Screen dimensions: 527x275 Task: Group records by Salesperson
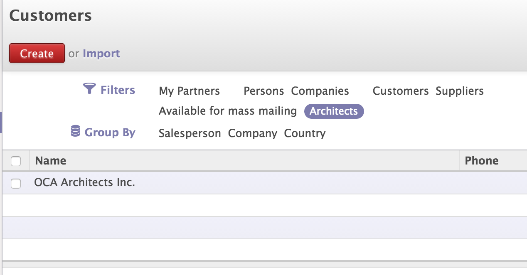[190, 133]
